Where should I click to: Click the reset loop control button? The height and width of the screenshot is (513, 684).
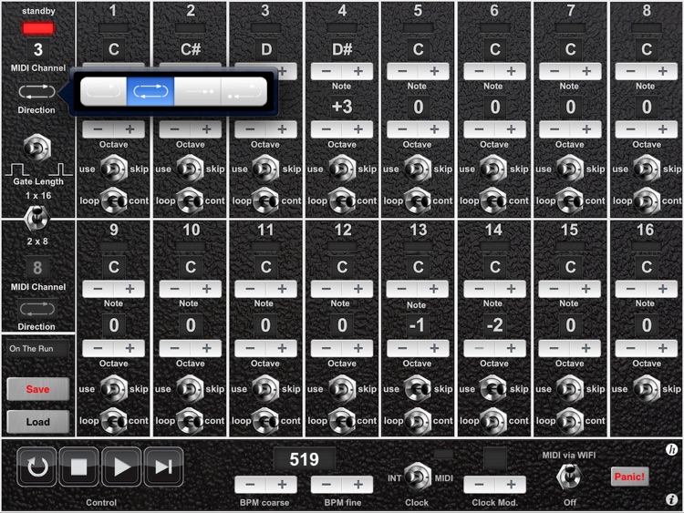[x=37, y=467]
